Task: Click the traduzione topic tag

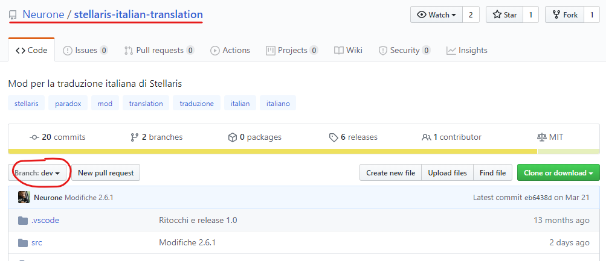Action: pyautogui.click(x=196, y=103)
